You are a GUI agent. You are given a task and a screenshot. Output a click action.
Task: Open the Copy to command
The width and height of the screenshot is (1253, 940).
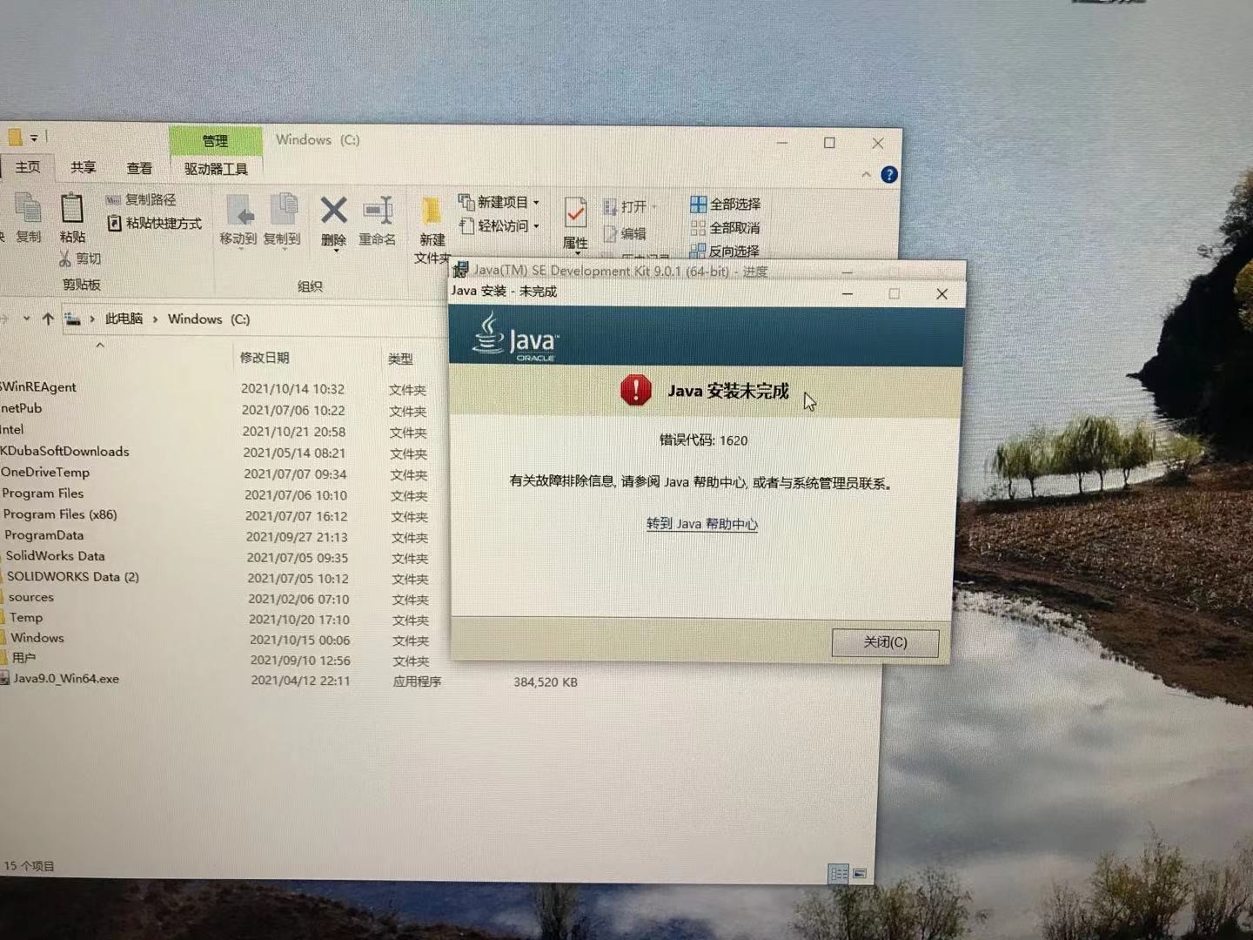point(282,221)
